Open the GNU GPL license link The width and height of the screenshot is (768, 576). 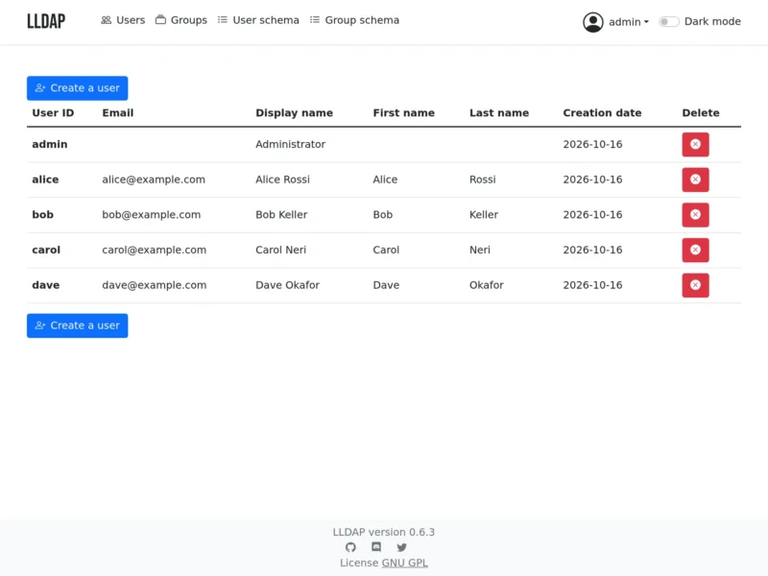[x=404, y=563]
